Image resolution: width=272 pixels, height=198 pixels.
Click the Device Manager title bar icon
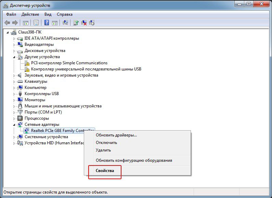click(x=6, y=5)
